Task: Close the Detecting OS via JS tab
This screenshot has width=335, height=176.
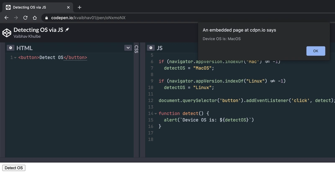Action: pyautogui.click(x=68, y=8)
